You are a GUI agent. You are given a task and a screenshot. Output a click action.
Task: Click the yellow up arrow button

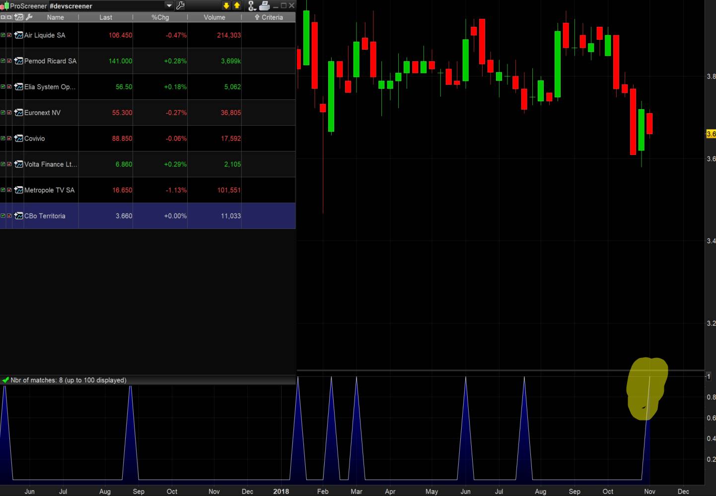pos(237,6)
